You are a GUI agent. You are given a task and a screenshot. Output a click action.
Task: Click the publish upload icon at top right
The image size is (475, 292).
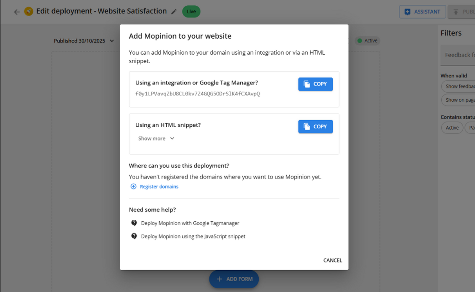pos(455,12)
